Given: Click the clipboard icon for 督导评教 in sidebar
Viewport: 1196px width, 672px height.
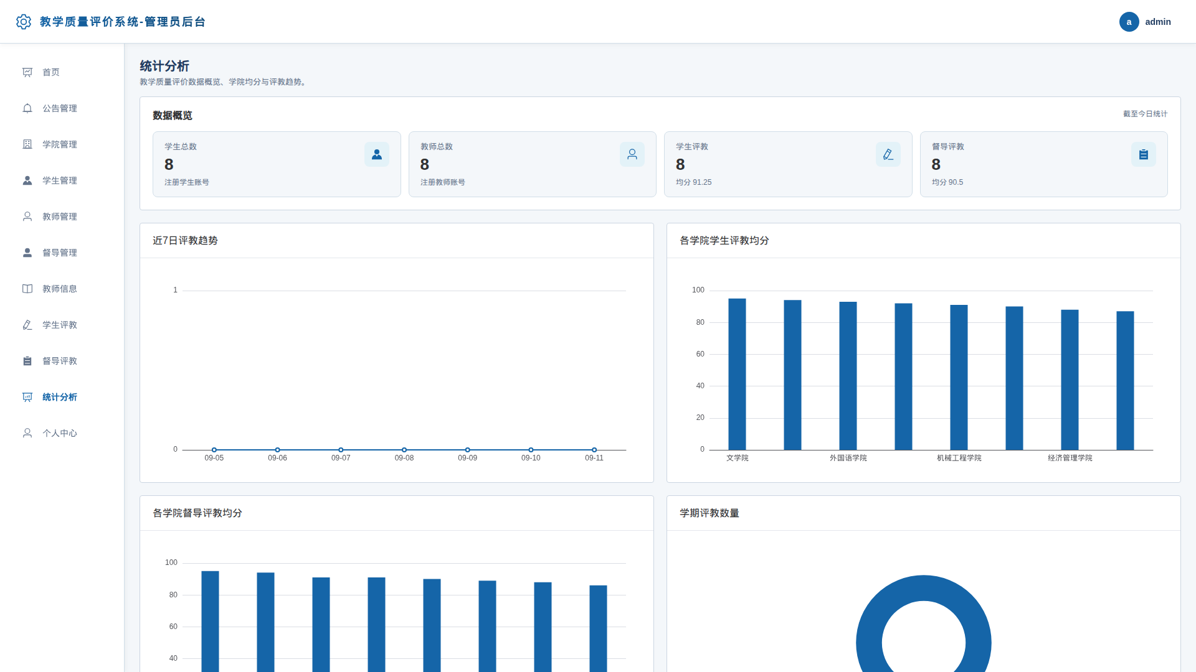Looking at the screenshot, I should pyautogui.click(x=27, y=361).
